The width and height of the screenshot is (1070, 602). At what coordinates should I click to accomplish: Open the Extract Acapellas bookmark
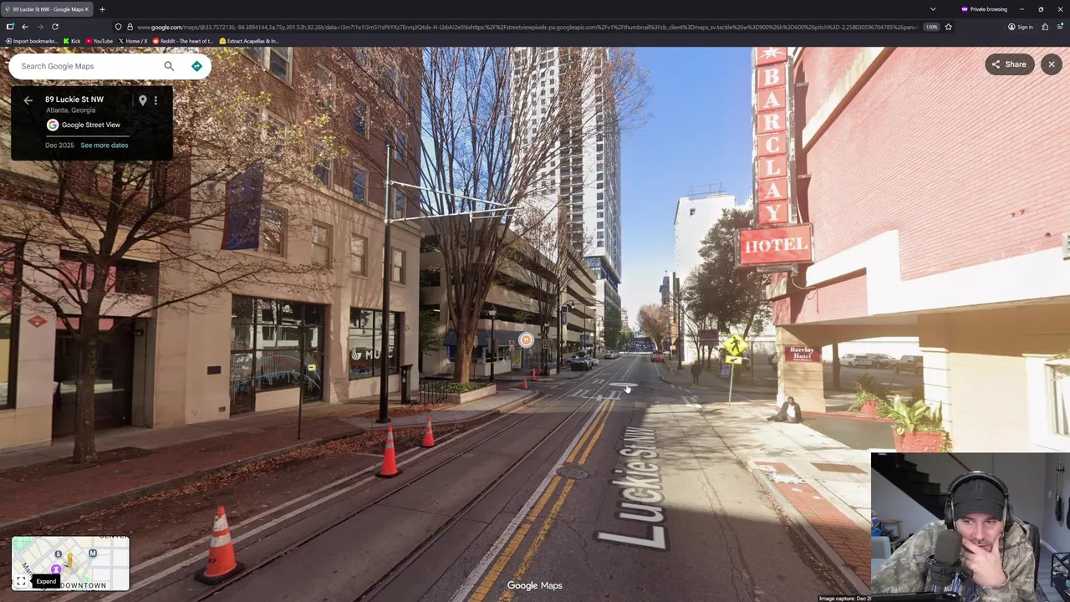pos(249,41)
